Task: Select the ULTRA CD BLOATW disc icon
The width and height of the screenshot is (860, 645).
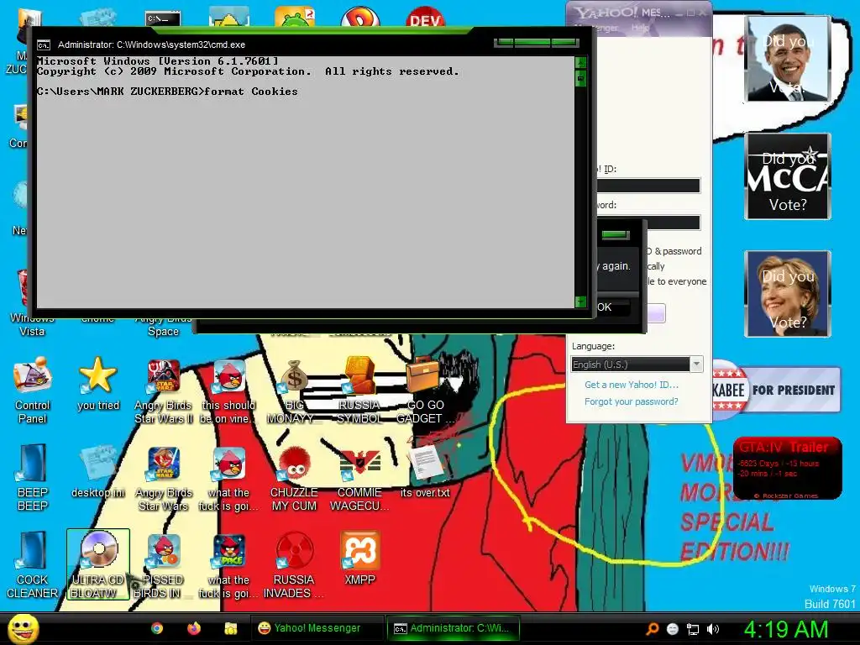Action: (x=98, y=564)
